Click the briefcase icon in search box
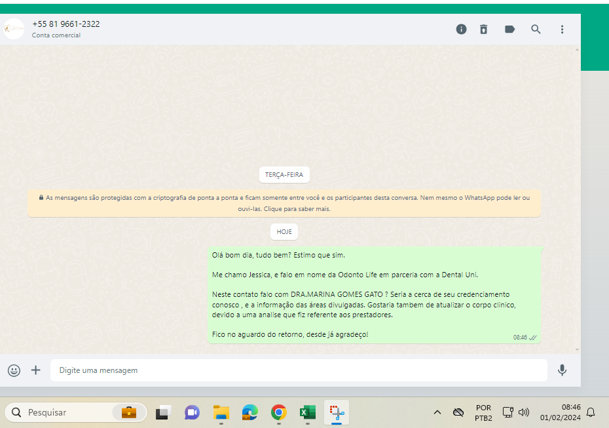This screenshot has width=609, height=428. coord(129,412)
